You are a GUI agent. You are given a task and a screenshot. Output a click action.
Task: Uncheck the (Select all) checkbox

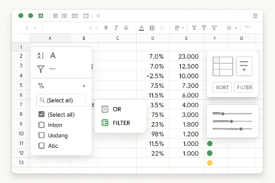41,114
